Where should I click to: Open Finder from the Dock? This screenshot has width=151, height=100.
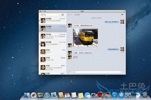coord(27,95)
